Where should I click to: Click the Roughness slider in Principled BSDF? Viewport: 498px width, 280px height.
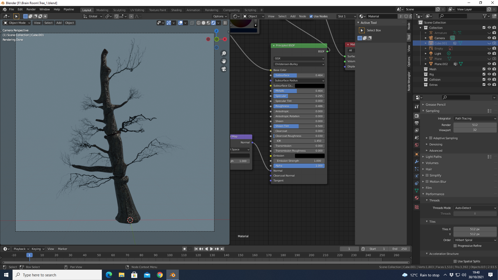(x=299, y=106)
